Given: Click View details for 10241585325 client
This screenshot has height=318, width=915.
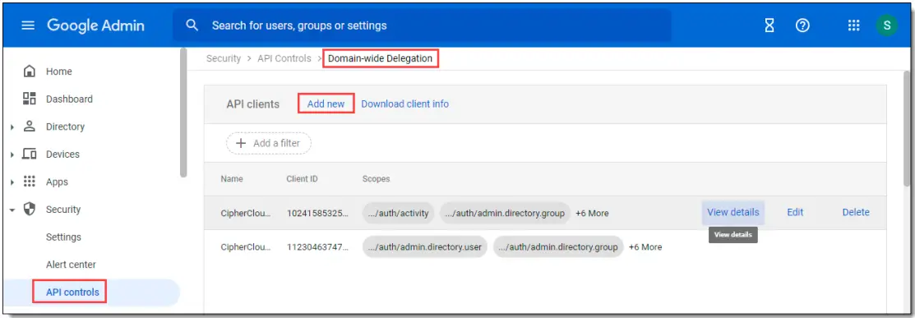Looking at the screenshot, I should [x=733, y=212].
